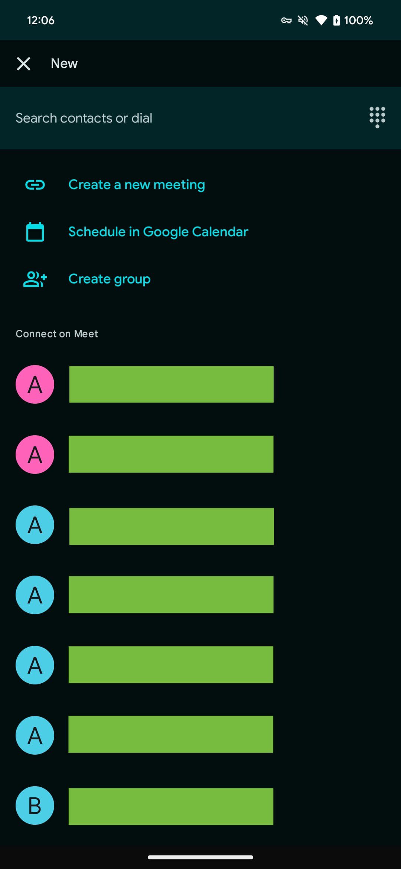
Task: Select Create group option
Action: tap(110, 279)
